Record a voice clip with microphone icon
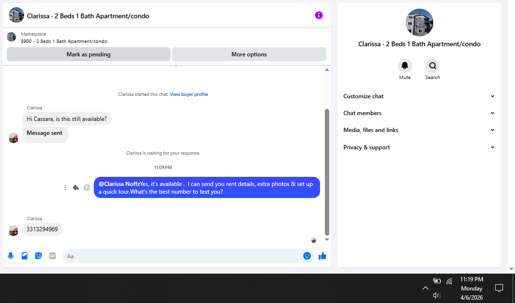This screenshot has height=303, width=515. (x=11, y=256)
